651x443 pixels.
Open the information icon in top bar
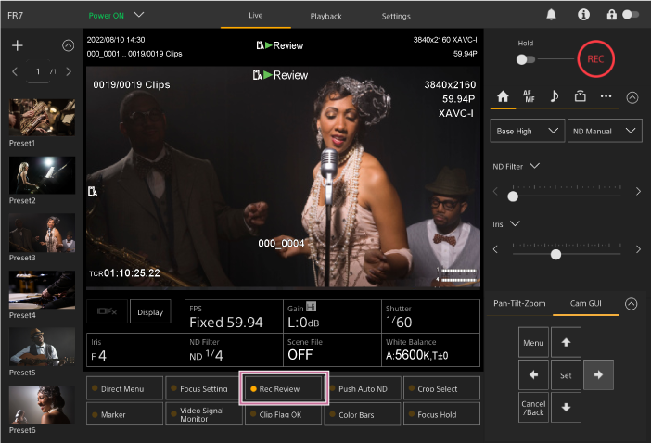point(583,15)
